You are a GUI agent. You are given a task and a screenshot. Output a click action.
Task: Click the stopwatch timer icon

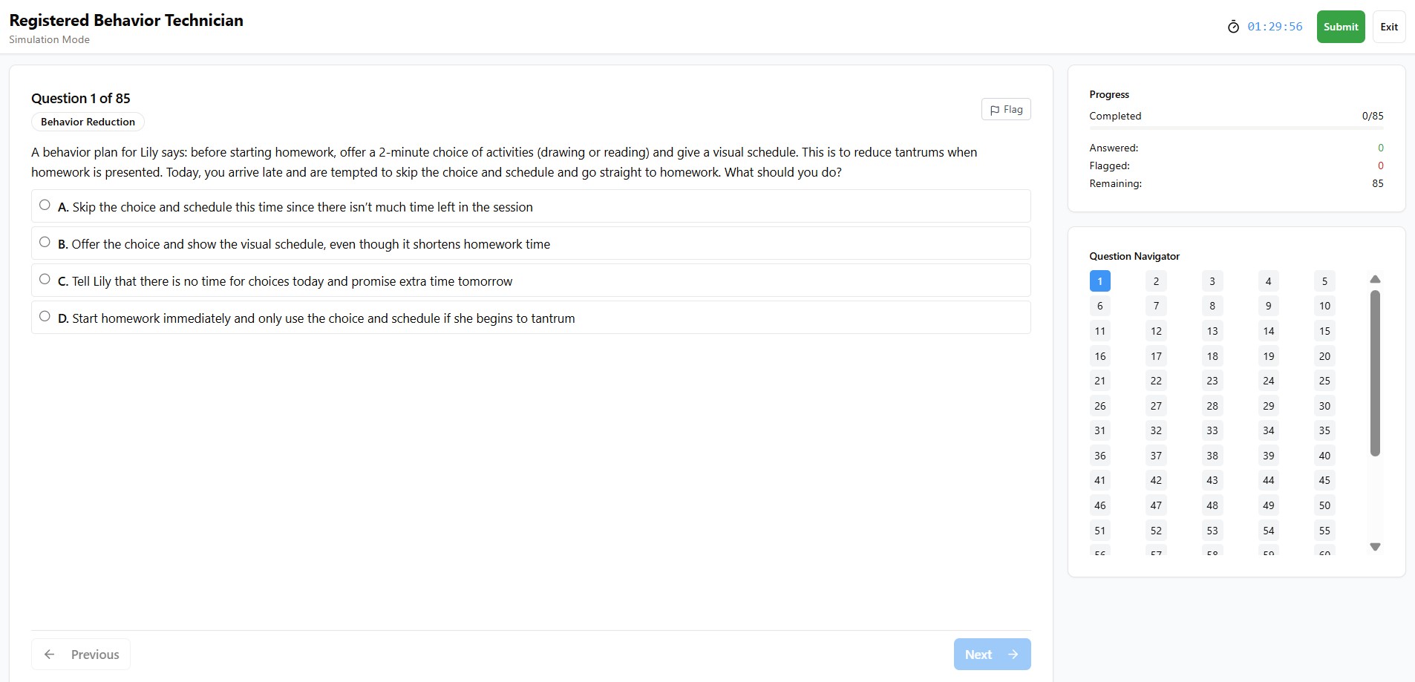[x=1233, y=27]
